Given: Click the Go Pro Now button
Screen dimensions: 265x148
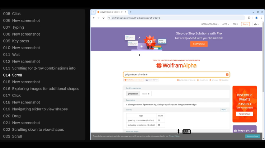Looking at the screenshot, I should [x=199, y=44].
